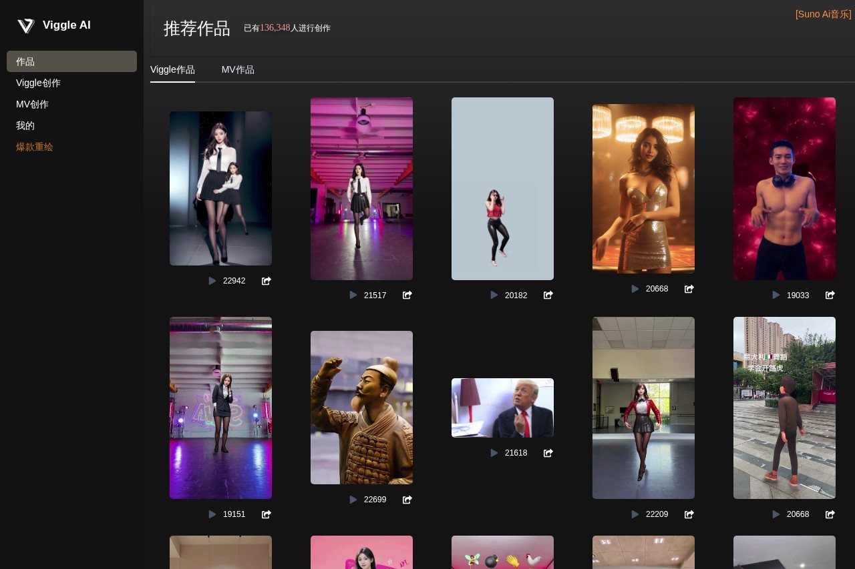Switch to the MV作品 tab
The height and width of the screenshot is (569, 855).
(x=238, y=69)
